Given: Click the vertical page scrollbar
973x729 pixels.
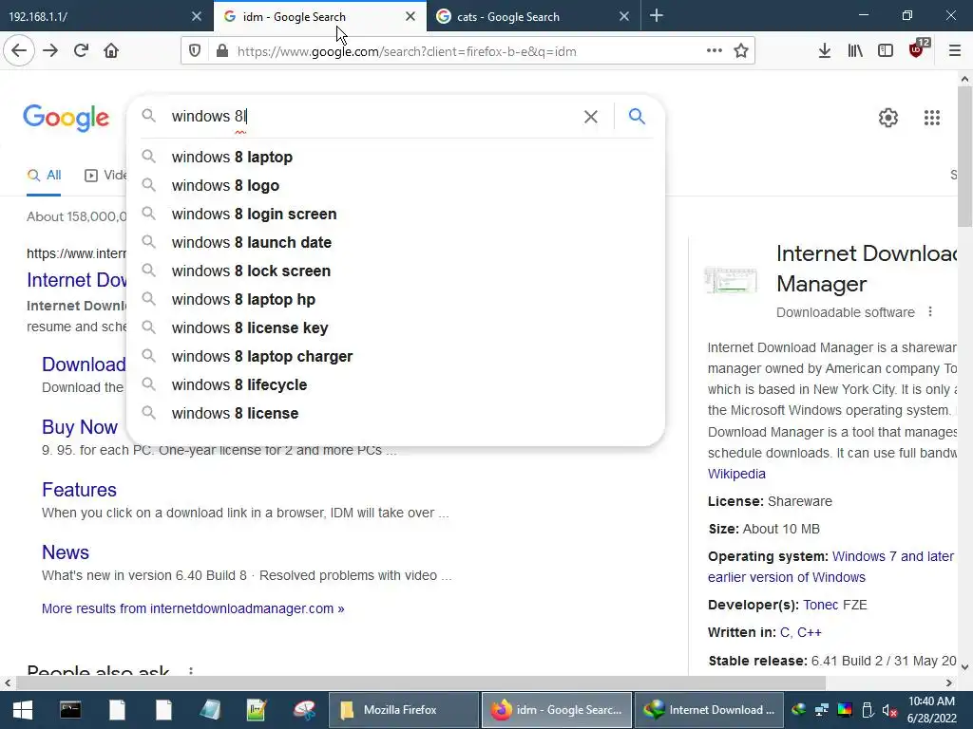Looking at the screenshot, I should coord(964,159).
